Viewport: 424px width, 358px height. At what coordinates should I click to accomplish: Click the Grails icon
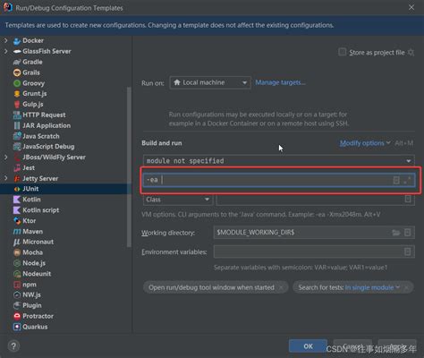pos(17,72)
